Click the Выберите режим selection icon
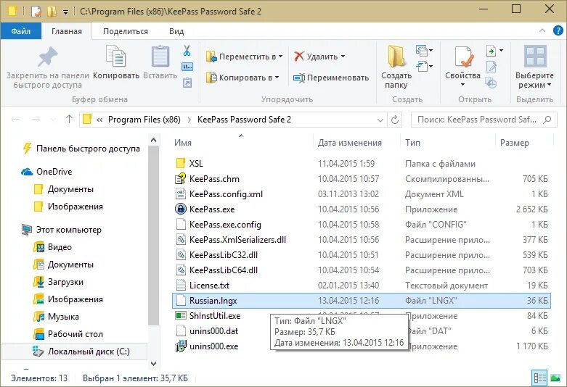 click(x=535, y=57)
